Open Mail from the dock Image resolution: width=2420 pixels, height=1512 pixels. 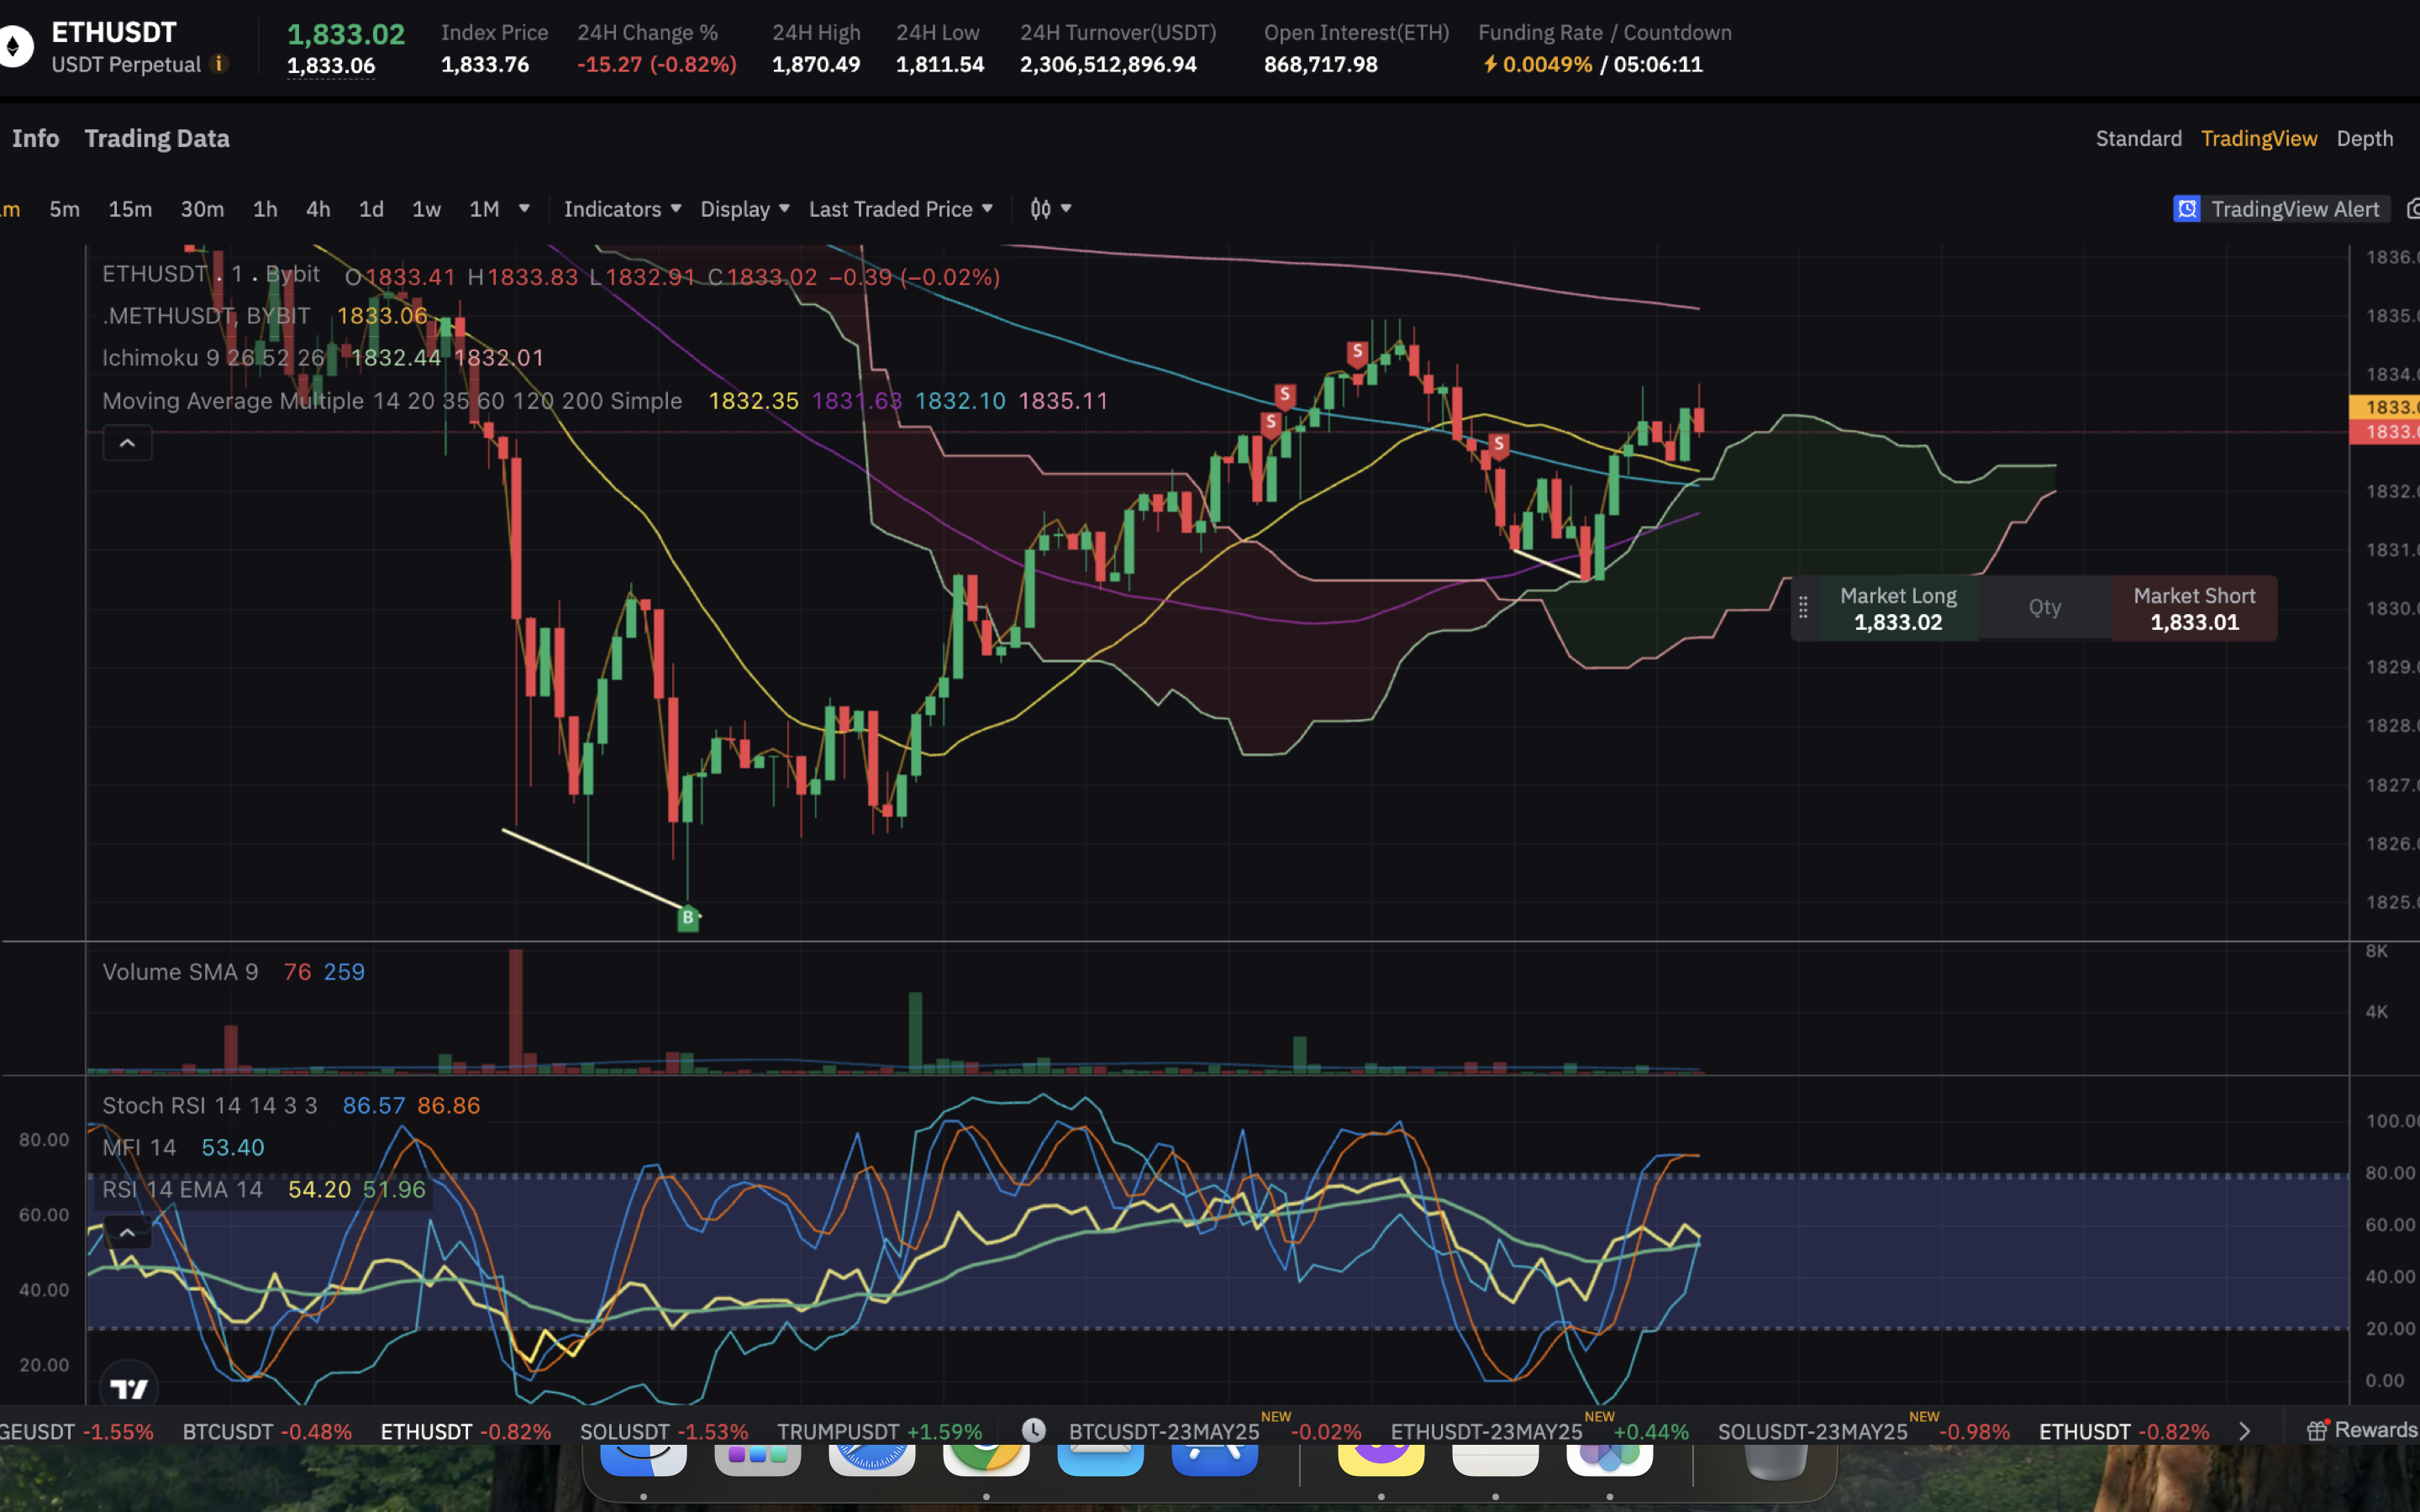(x=1100, y=1459)
